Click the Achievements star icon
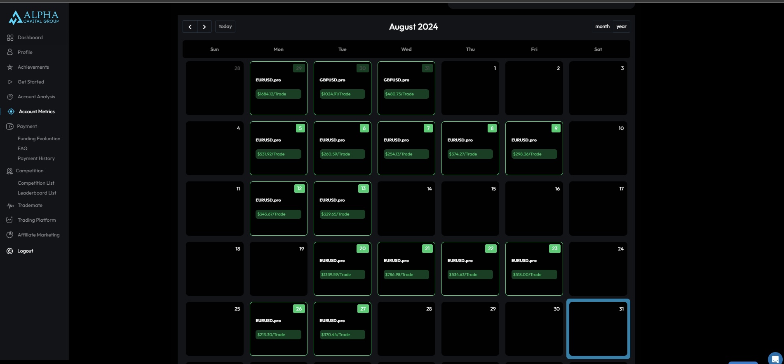This screenshot has height=364, width=784. [x=10, y=67]
